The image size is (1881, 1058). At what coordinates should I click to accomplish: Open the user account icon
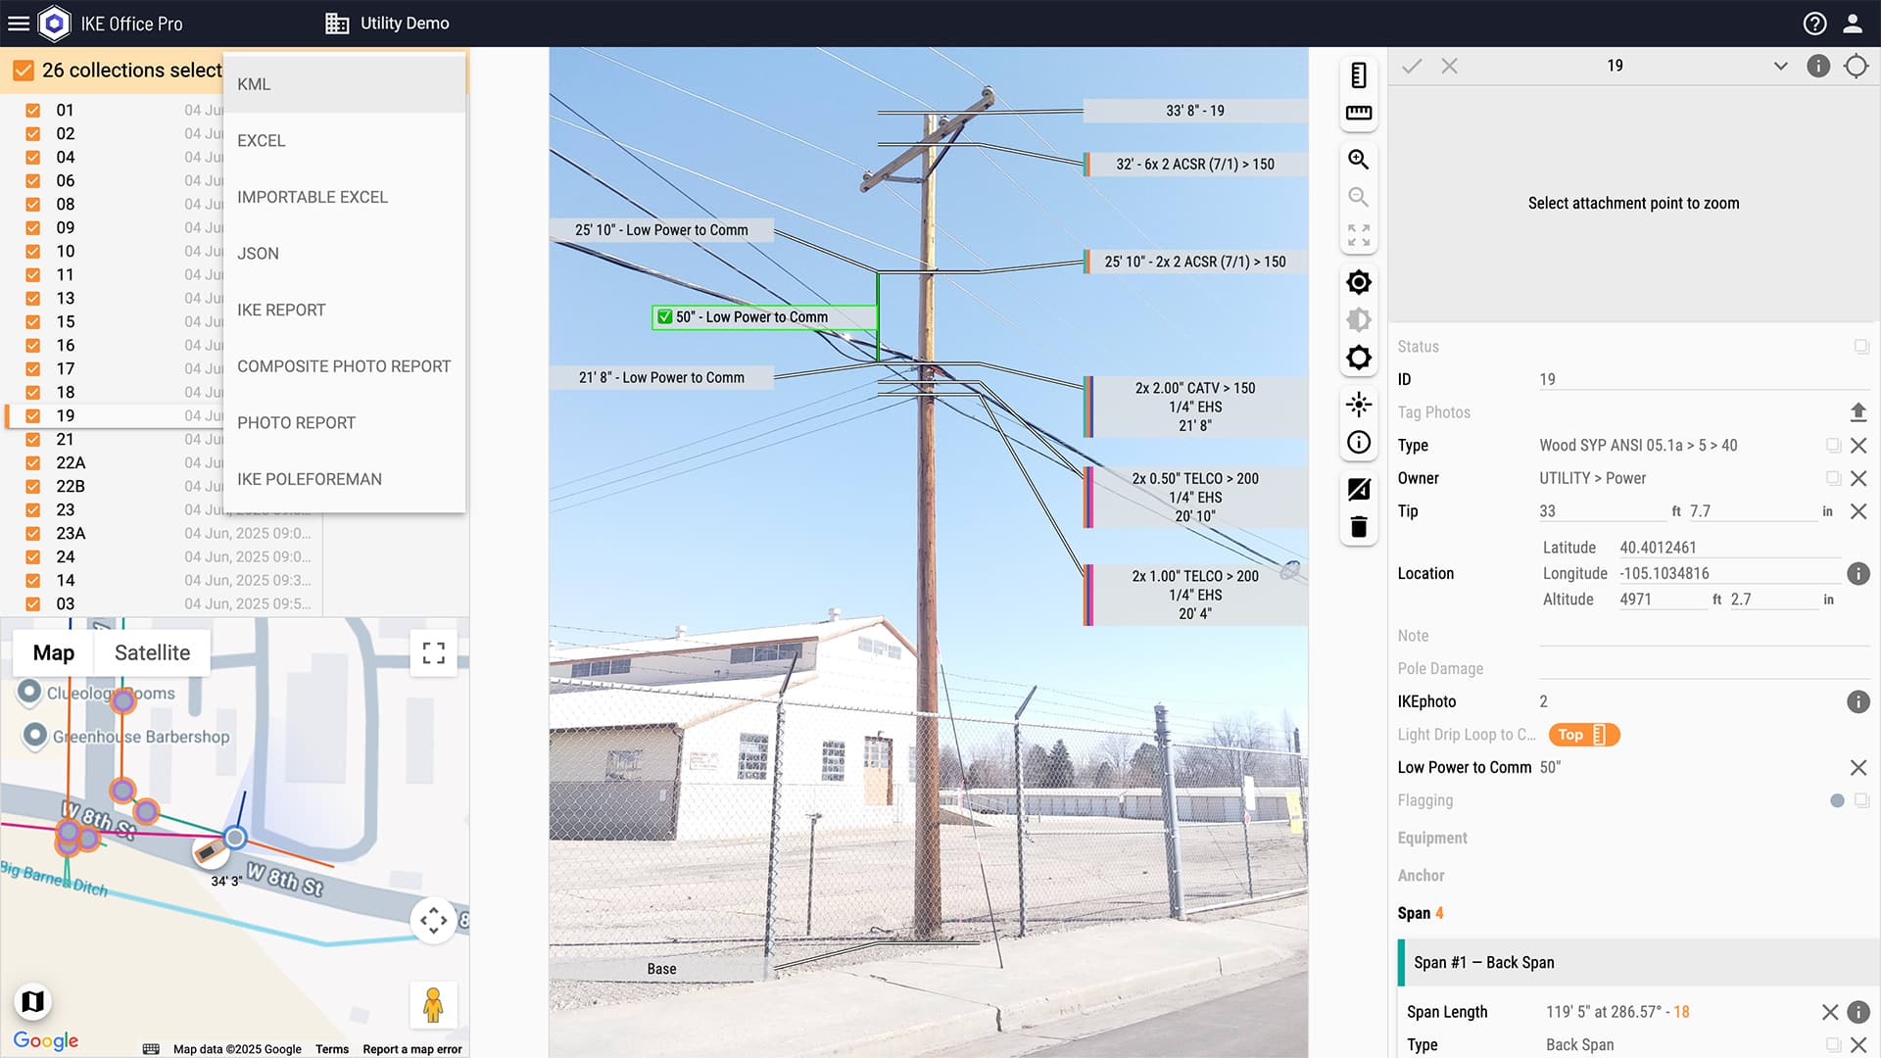(1853, 24)
